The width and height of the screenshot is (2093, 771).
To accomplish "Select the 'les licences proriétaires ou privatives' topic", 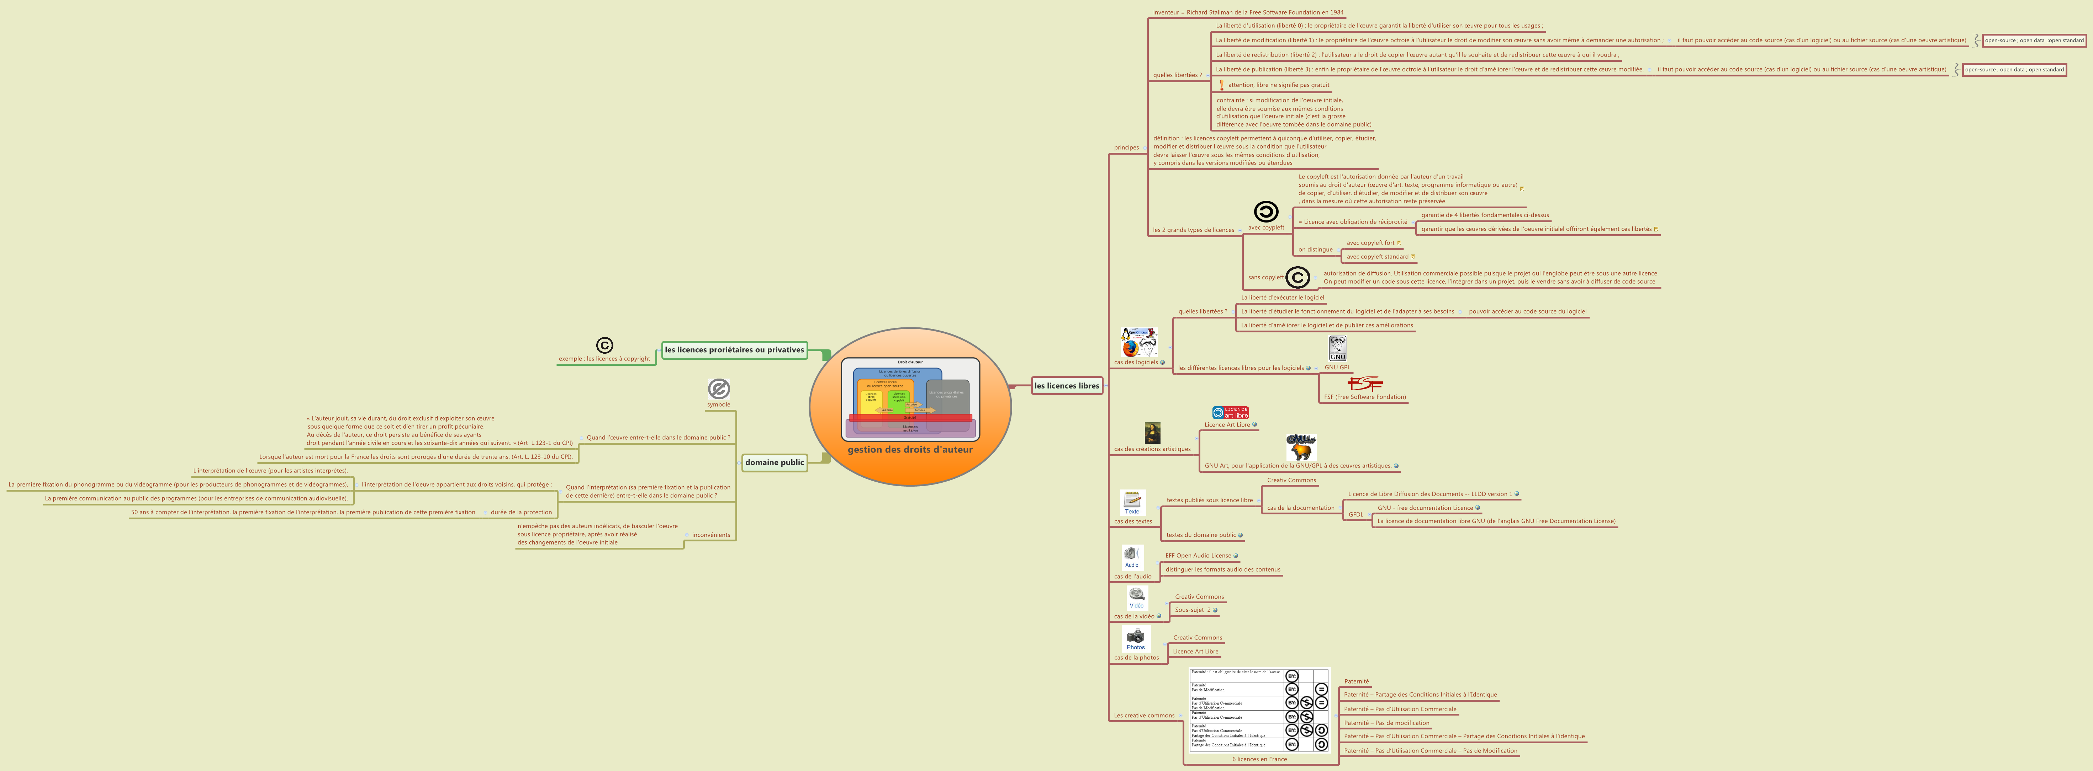I will click(735, 350).
